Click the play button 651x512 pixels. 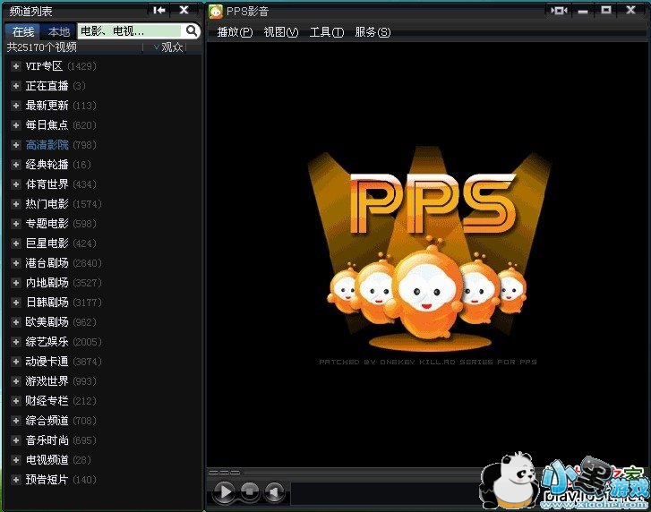pyautogui.click(x=225, y=491)
